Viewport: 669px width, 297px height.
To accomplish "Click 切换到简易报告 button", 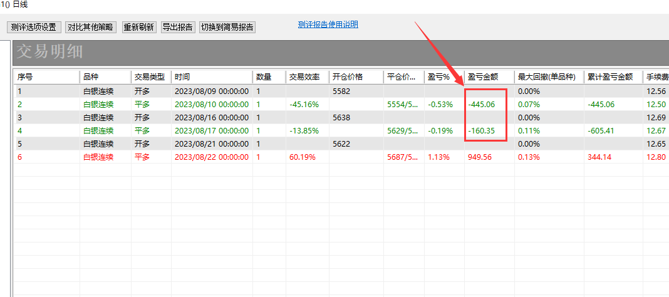I will click(227, 27).
